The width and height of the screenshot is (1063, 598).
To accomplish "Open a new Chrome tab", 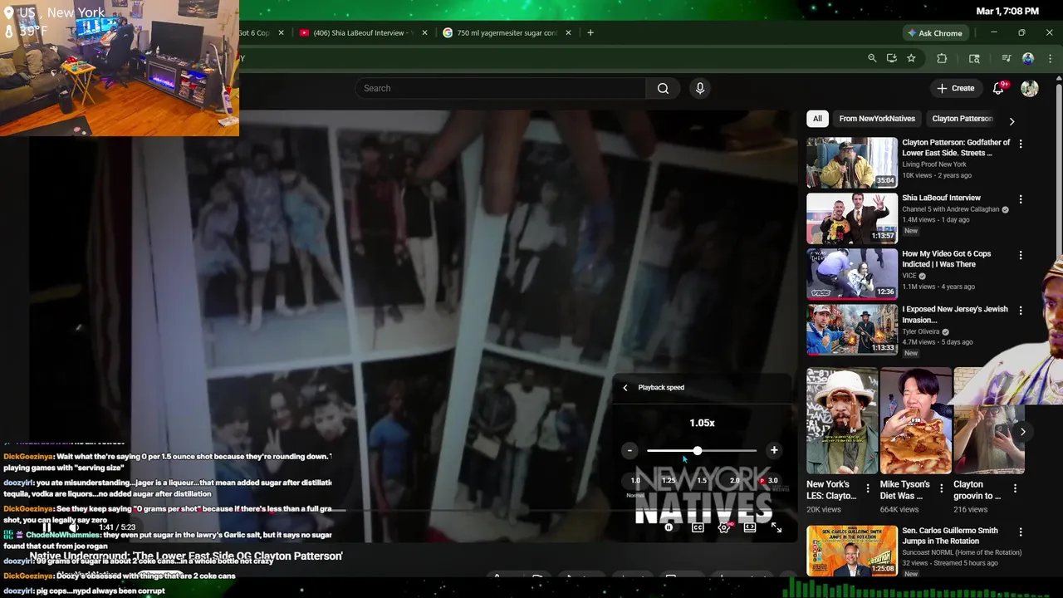I will point(590,33).
